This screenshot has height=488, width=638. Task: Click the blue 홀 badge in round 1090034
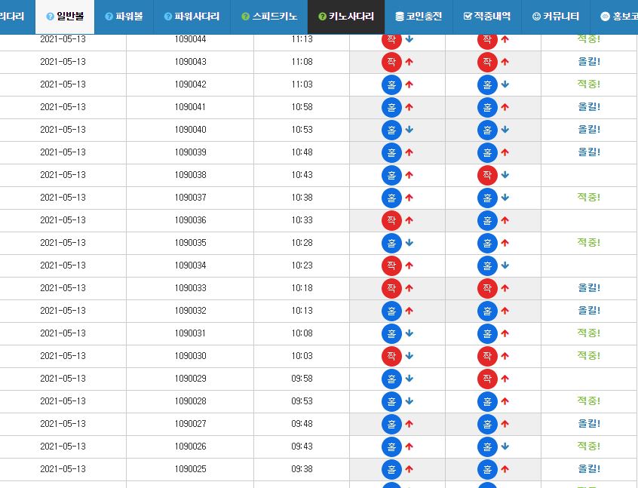click(487, 265)
